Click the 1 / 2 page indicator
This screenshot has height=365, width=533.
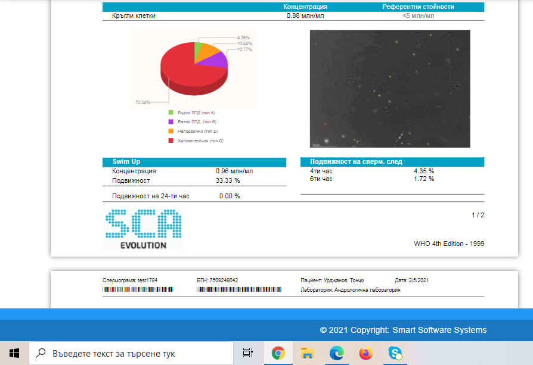coord(478,215)
